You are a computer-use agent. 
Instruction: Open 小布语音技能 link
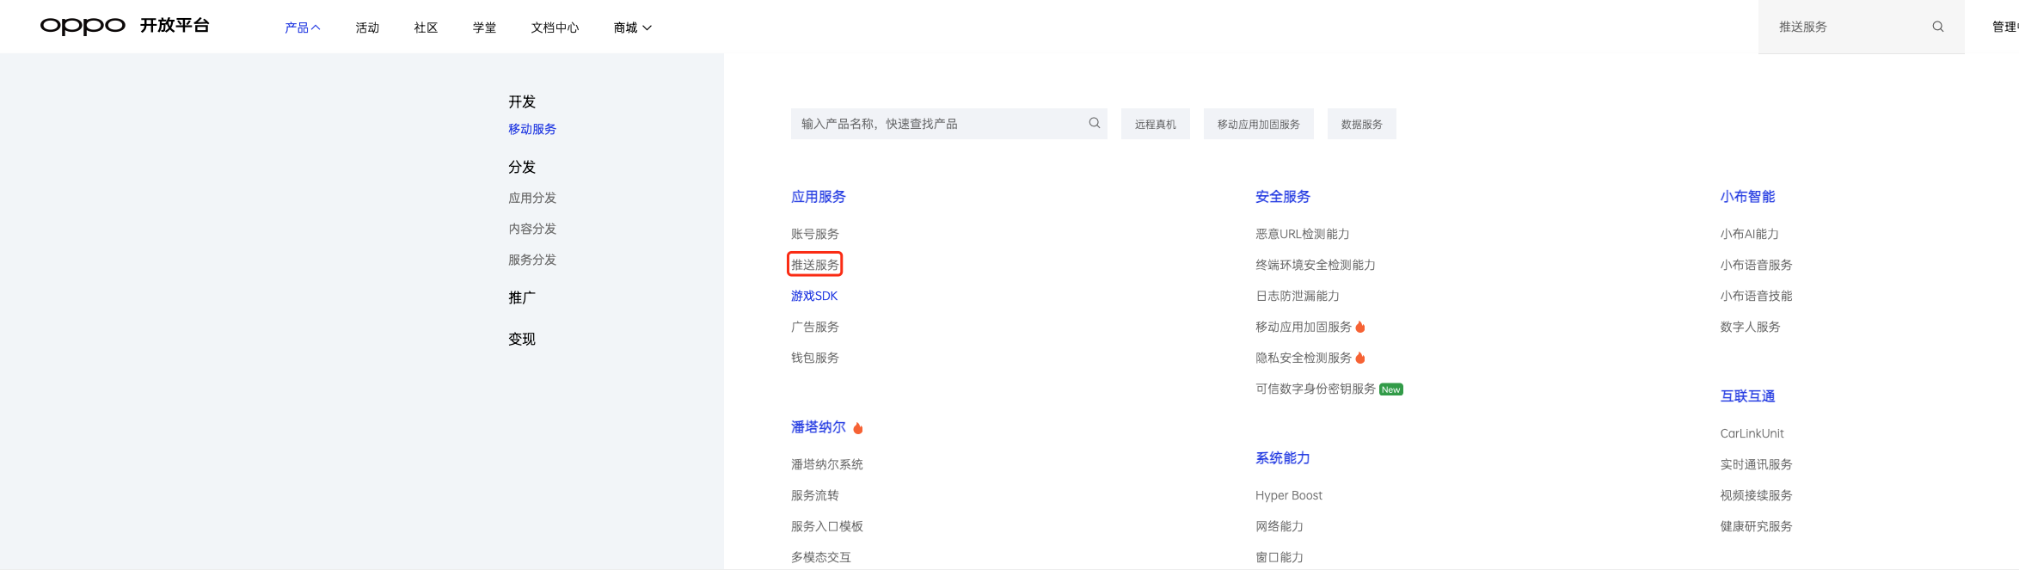click(x=1756, y=296)
